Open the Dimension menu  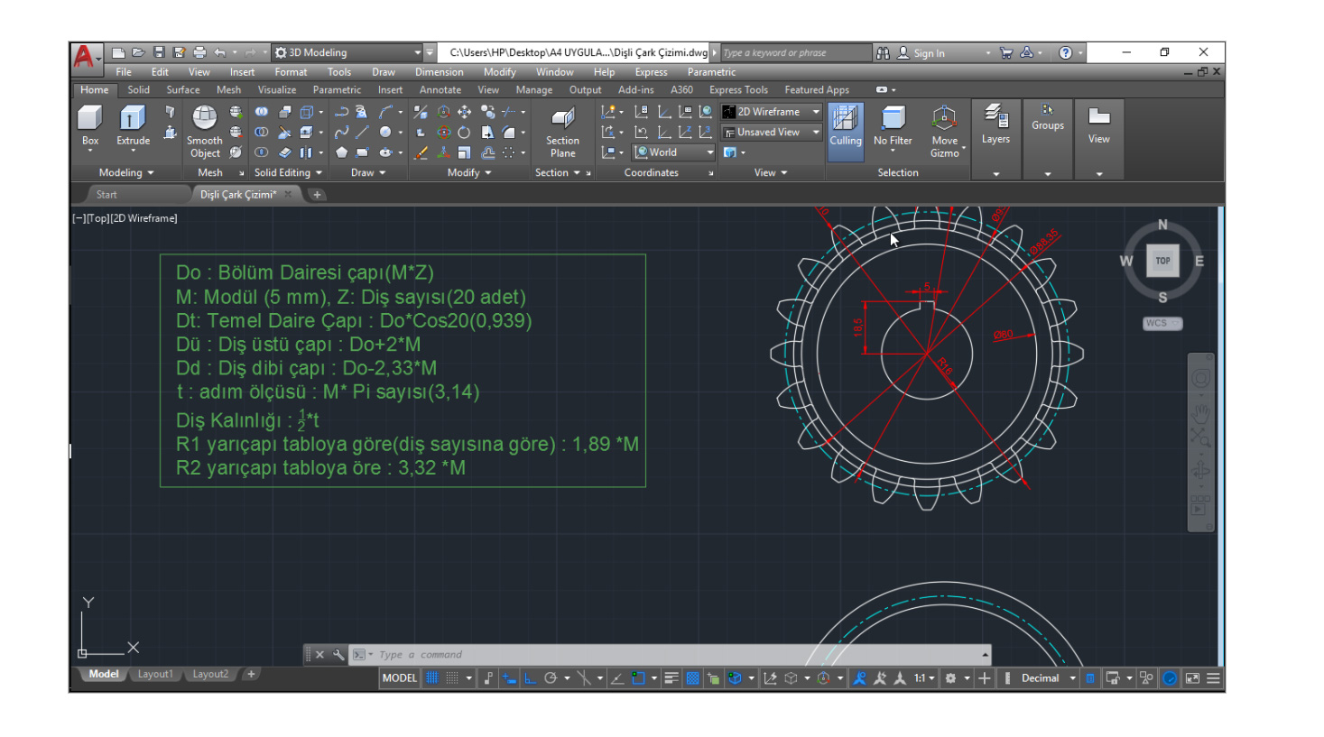[x=439, y=72]
